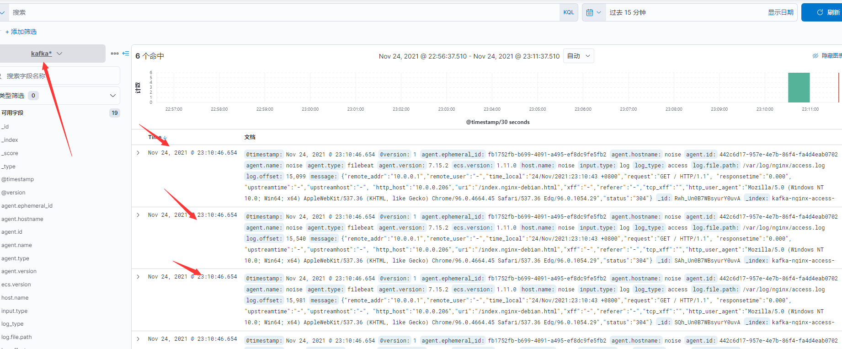Click the 23:05:00 tick on the histogram axis
This screenshot has width=842, height=349.
pos(538,109)
